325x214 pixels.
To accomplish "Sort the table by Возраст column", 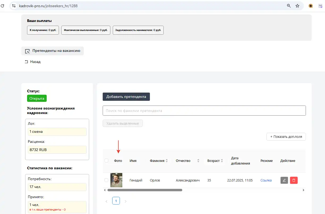I will [x=222, y=161].
